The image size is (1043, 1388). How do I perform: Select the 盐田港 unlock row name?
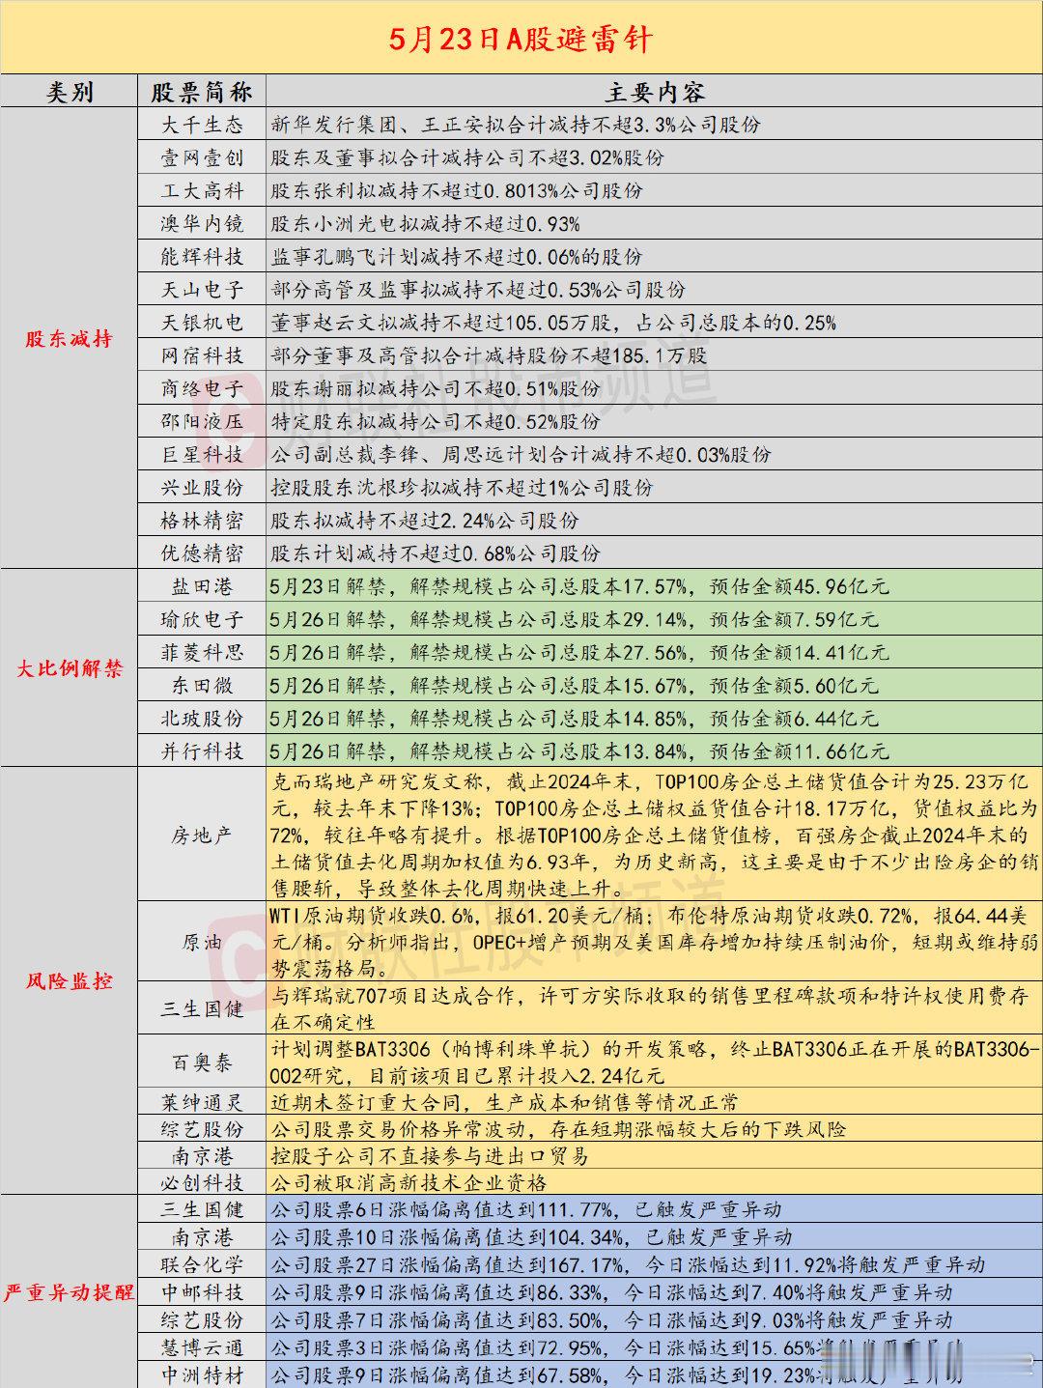[202, 586]
